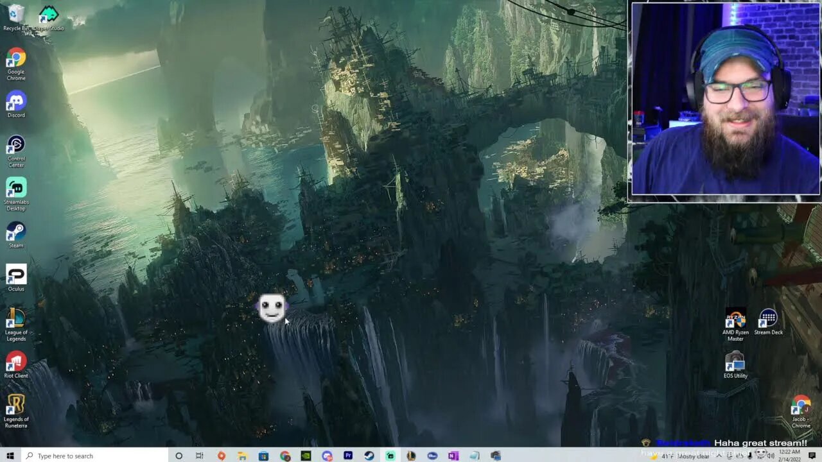Open the Control Center desktop shortcut
This screenshot has width=822, height=462.
coord(16,151)
